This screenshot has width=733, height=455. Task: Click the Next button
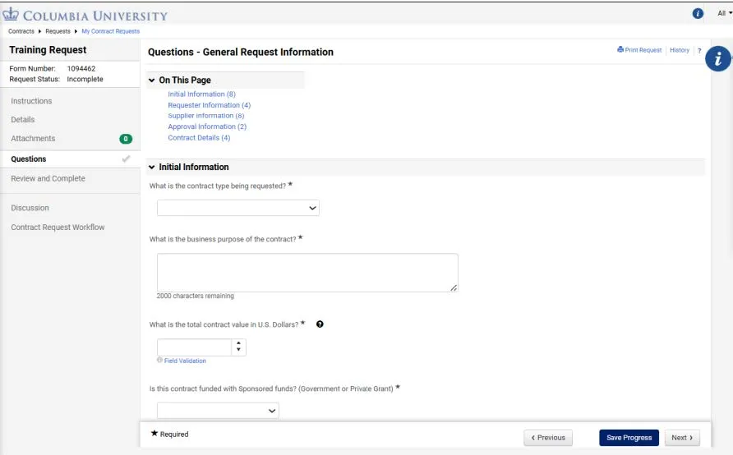[x=682, y=438]
